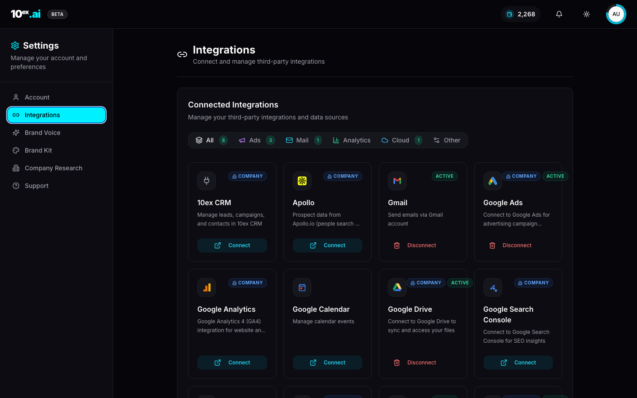Screen dimensions: 637x398
Task: Open the notifications bell
Action: [x=559, y=14]
